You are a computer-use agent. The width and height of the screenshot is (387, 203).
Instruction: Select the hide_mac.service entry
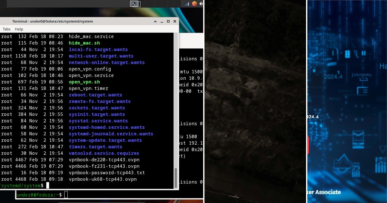(91, 36)
